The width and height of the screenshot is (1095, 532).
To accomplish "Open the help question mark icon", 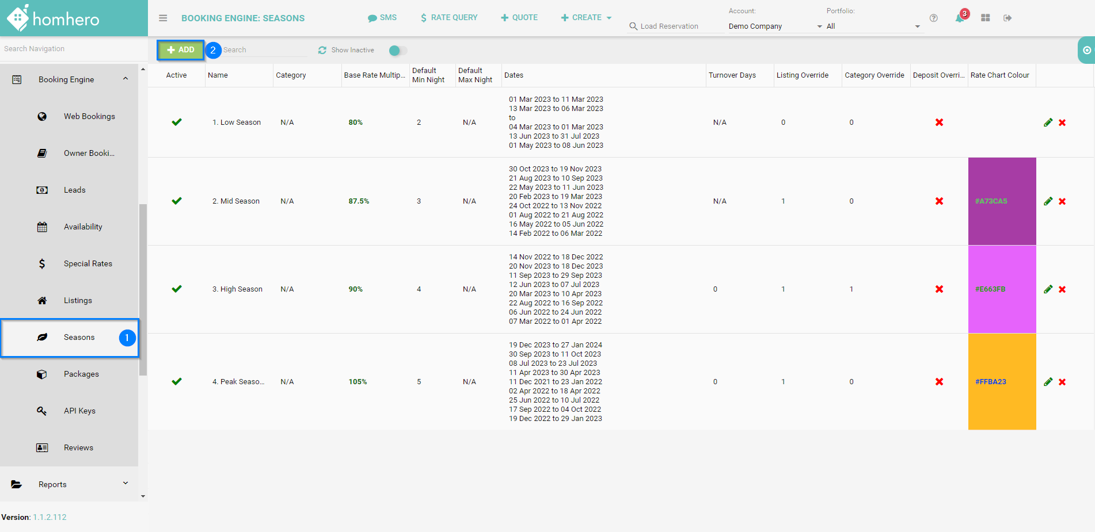I will point(934,18).
